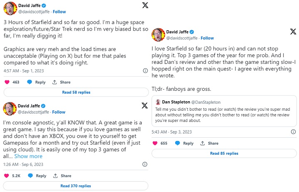This screenshot has width=299, height=192.
Task: Like the 3 Hours of Starfield tweet
Action: (7, 82)
